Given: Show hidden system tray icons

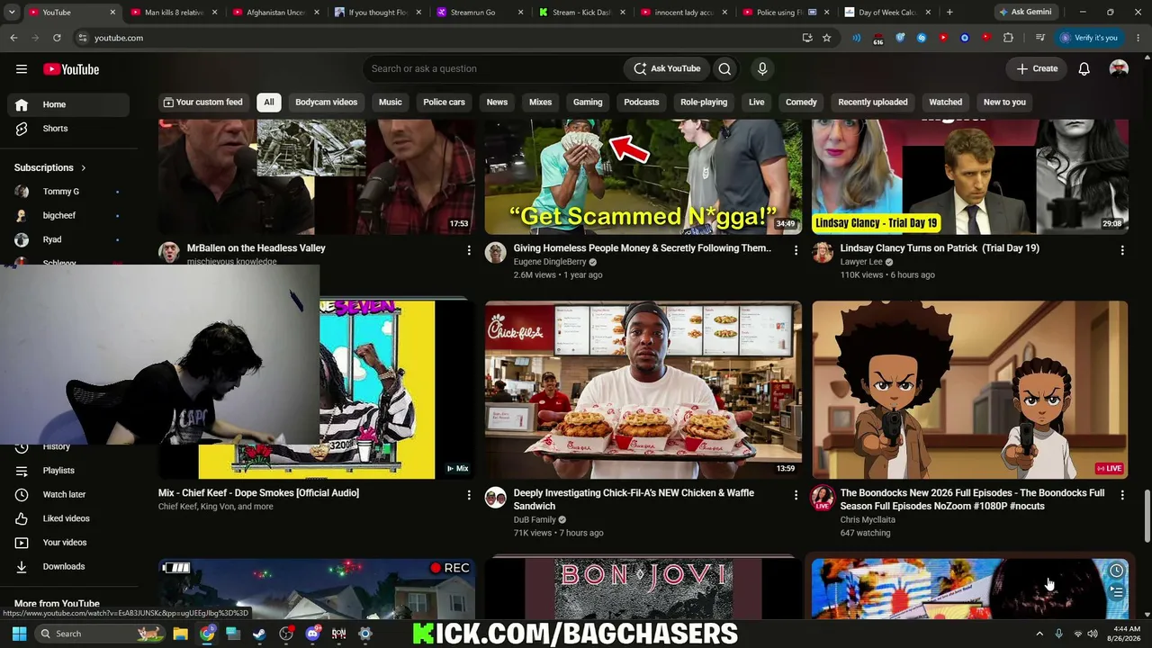Looking at the screenshot, I should point(1039,634).
